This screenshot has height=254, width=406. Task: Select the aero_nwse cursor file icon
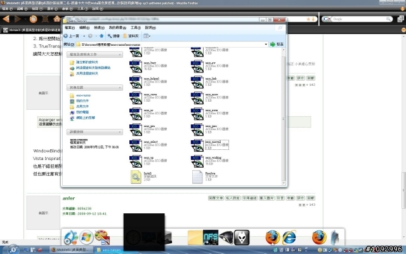(x=197, y=114)
